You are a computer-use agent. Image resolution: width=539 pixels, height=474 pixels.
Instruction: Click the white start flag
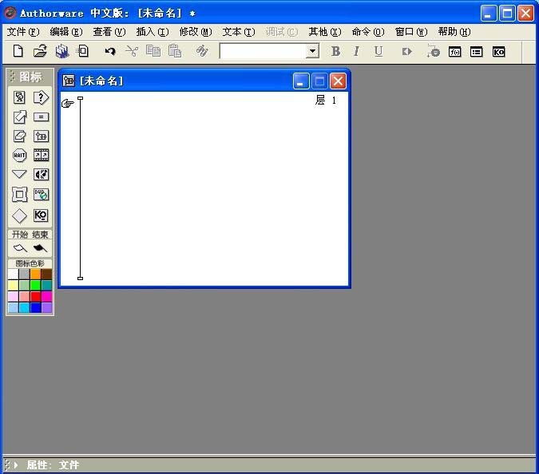(x=20, y=247)
